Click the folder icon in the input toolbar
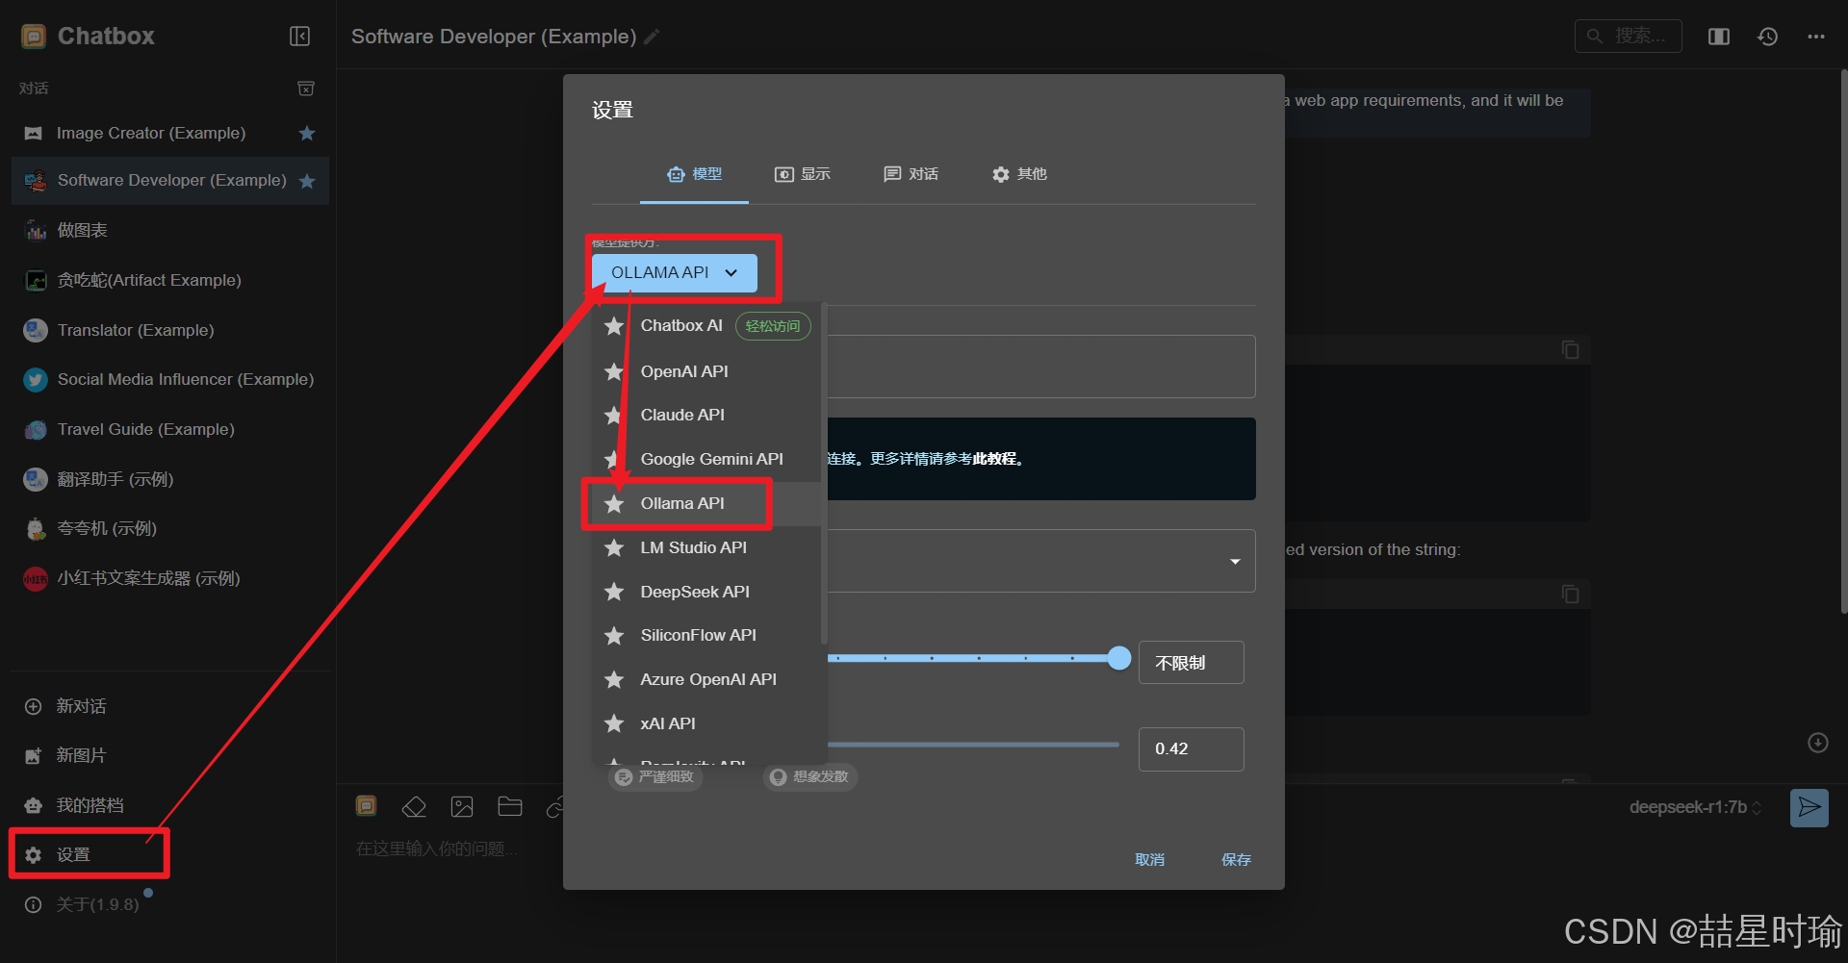Image resolution: width=1848 pixels, height=963 pixels. [510, 807]
